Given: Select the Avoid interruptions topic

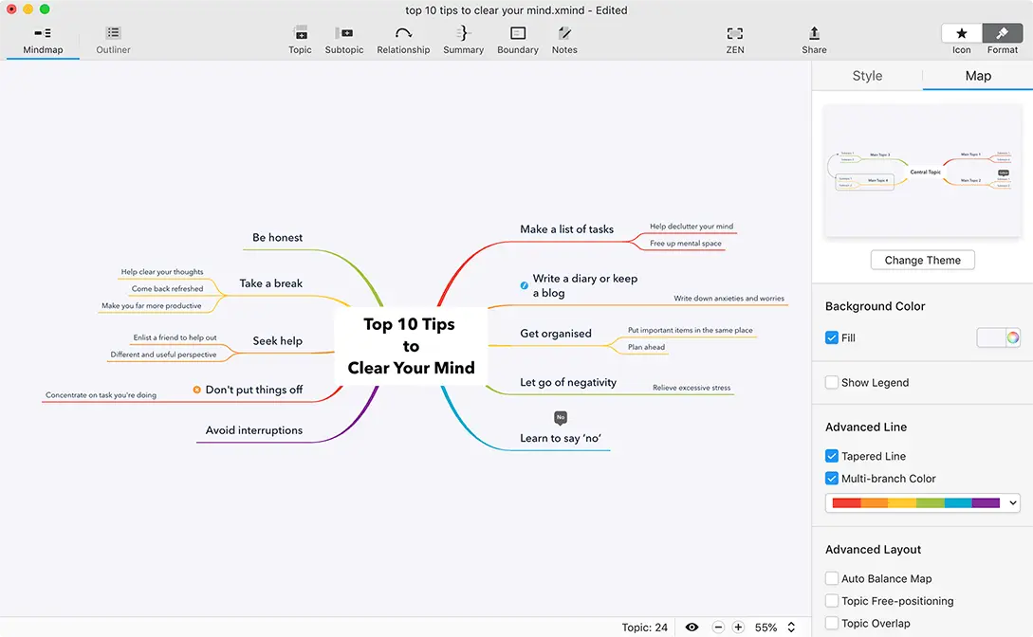Looking at the screenshot, I should 253,430.
